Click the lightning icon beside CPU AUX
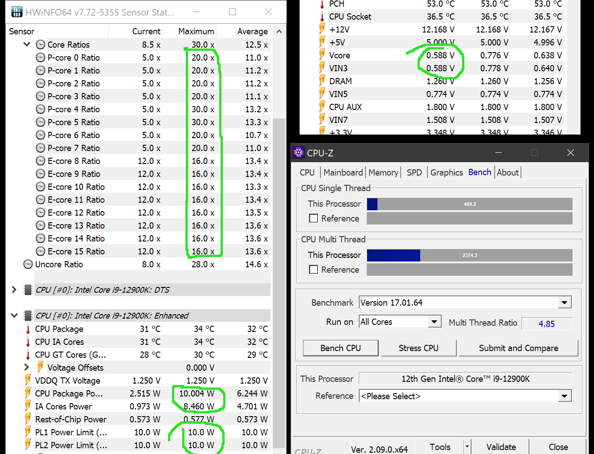The width and height of the screenshot is (594, 454). pyautogui.click(x=322, y=107)
